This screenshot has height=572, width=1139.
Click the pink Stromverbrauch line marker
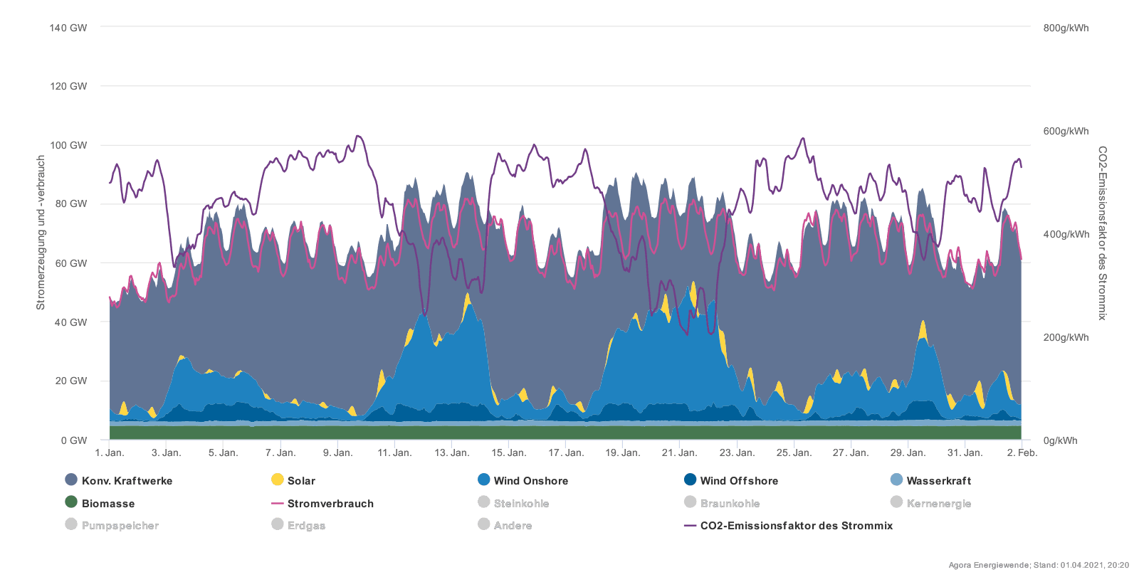pyautogui.click(x=278, y=503)
